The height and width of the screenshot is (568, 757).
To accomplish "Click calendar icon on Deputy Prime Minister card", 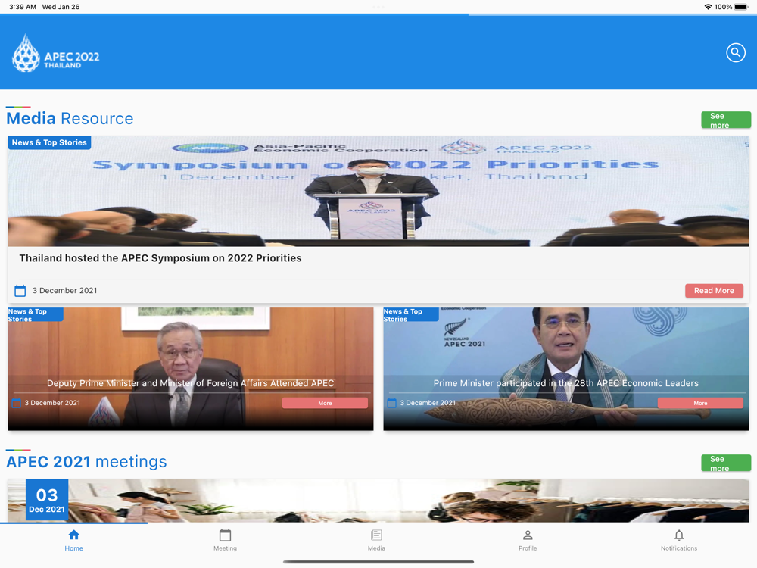I will (x=17, y=403).
